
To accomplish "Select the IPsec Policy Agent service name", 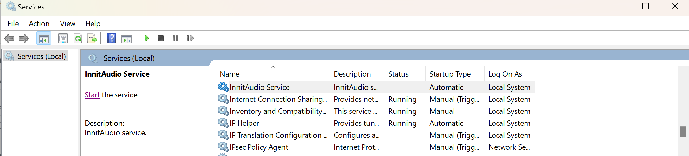I will coord(259,147).
